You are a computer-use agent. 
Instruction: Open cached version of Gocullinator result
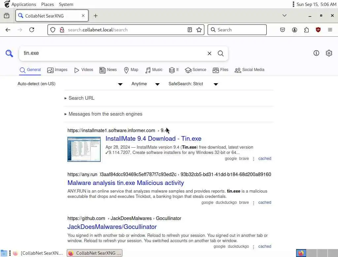[x=265, y=247]
